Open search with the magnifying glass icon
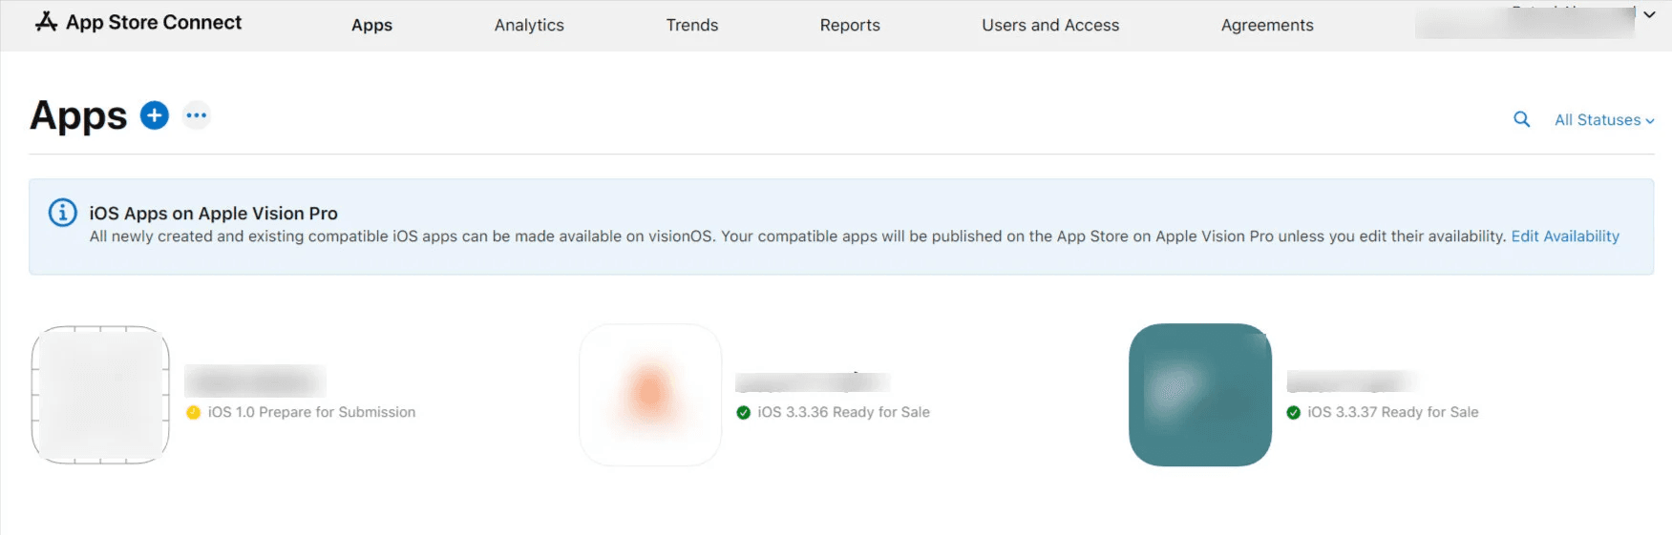 coord(1521,119)
